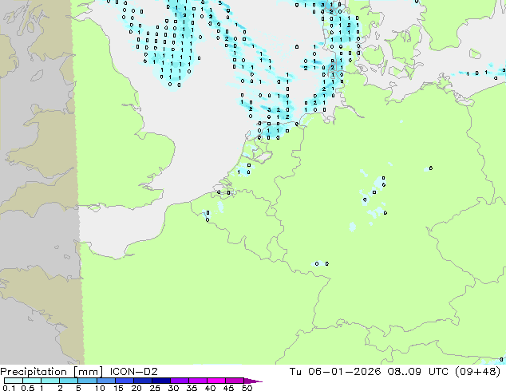Viewport: 506px width, 391px height.
Task: Click the '08..09 UTC' time text
Action: click(x=418, y=372)
